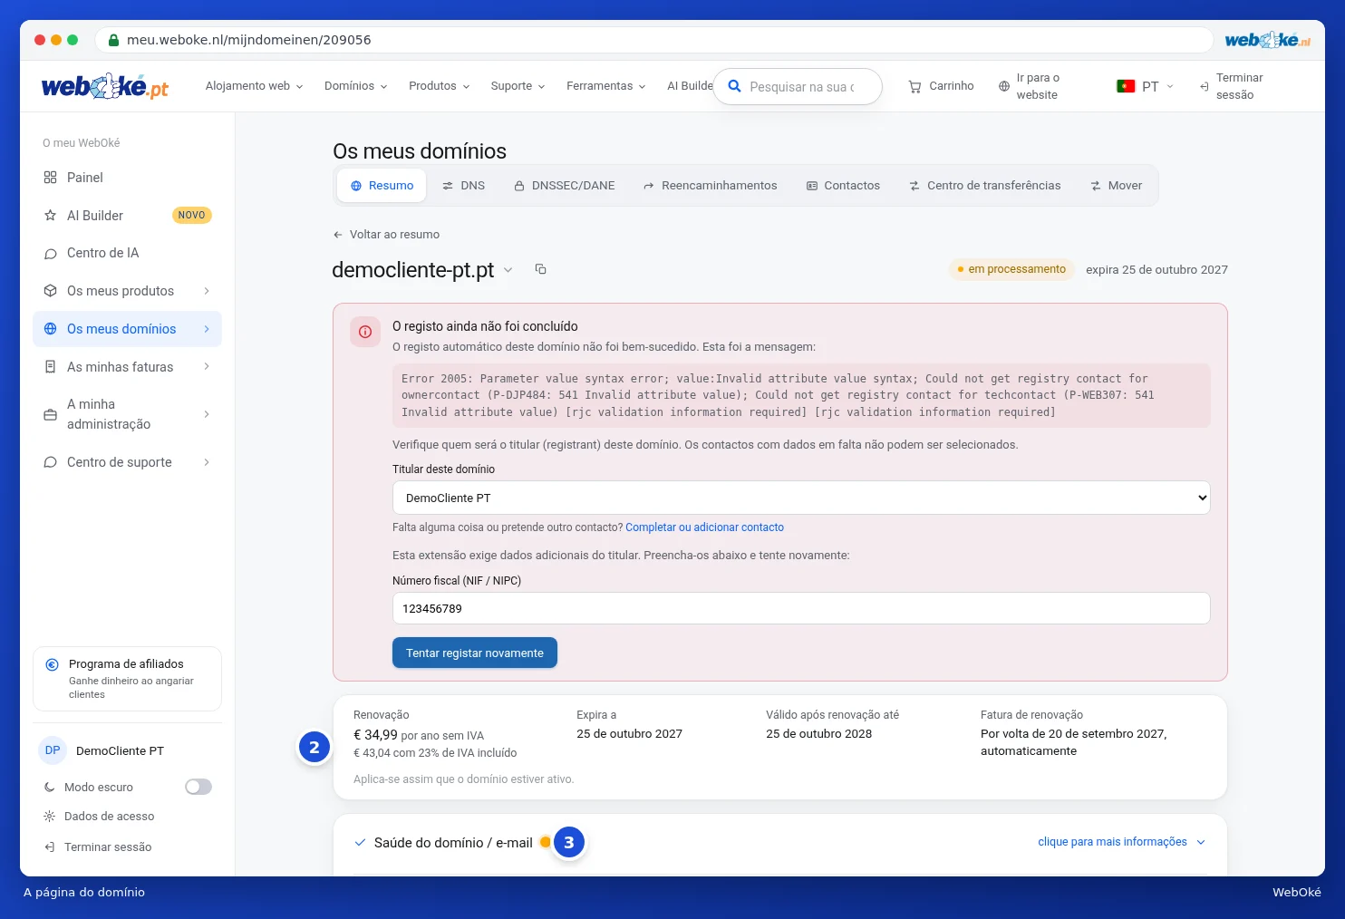Image resolution: width=1345 pixels, height=919 pixels.
Task: Copy domain name with copy icon
Action: 541,269
